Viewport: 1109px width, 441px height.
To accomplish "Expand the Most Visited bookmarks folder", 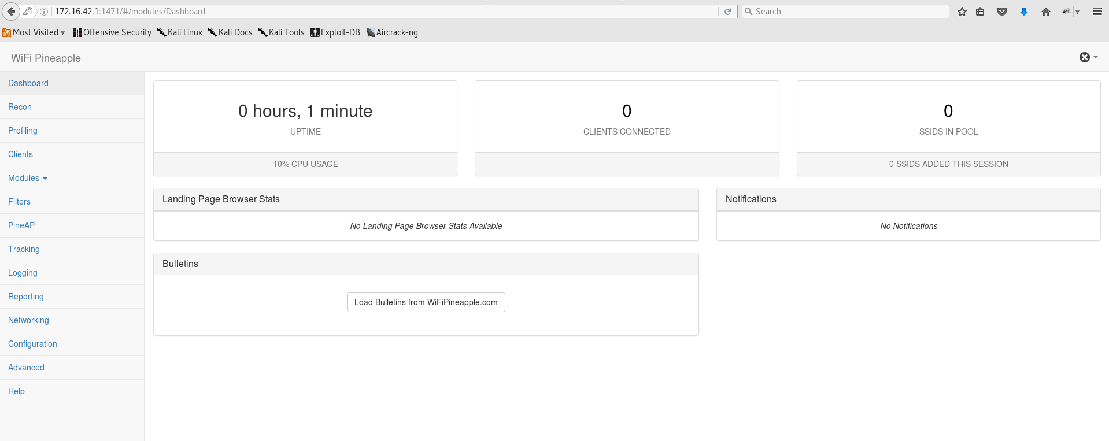I will point(34,32).
